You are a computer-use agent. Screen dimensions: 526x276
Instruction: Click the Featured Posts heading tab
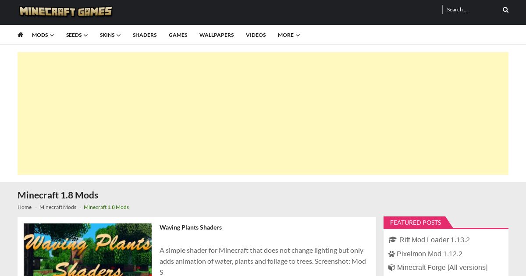[416, 223]
